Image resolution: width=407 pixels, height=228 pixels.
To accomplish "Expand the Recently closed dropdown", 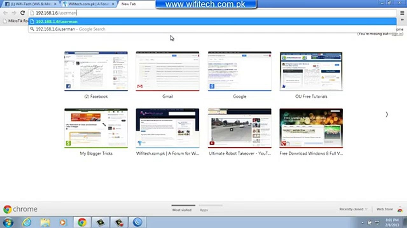I will [353, 209].
